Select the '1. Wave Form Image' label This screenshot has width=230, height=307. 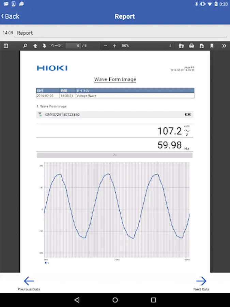pyautogui.click(x=51, y=106)
